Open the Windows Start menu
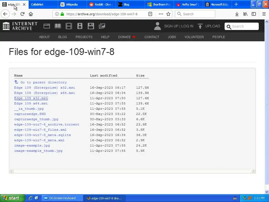This screenshot has width=269, height=202. click(x=12, y=198)
